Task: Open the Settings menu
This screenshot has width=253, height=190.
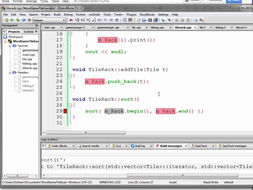Action: (163, 15)
